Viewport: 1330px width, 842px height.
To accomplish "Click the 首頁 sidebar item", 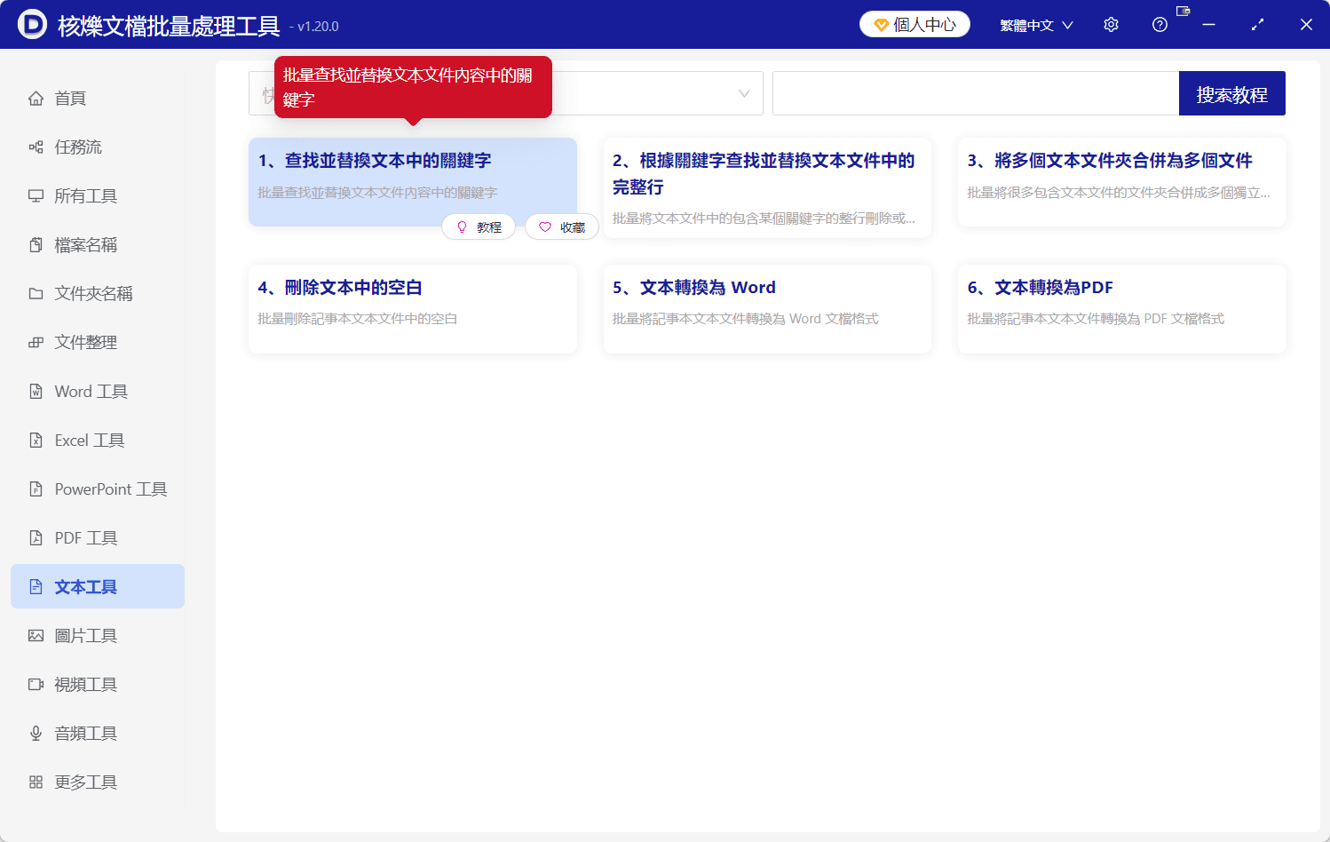I will click(x=69, y=98).
